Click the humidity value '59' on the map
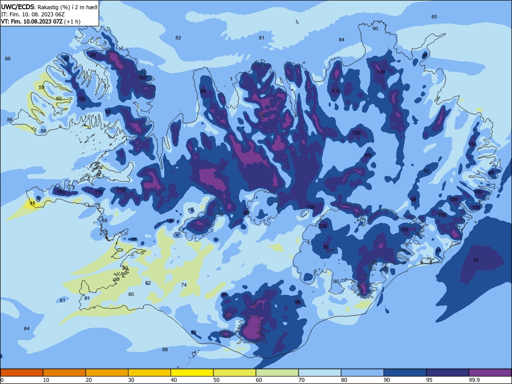This screenshot has width=512, height=384. [x=41, y=87]
